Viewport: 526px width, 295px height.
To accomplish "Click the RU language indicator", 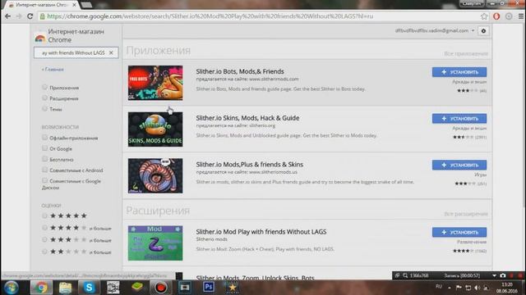I will coord(438,287).
